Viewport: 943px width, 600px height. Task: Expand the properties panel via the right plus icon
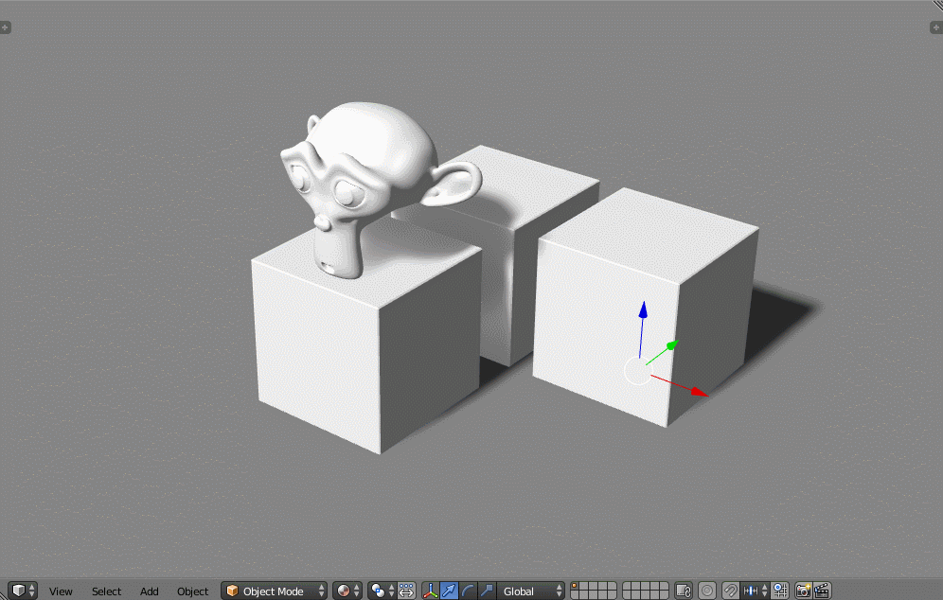tap(936, 27)
